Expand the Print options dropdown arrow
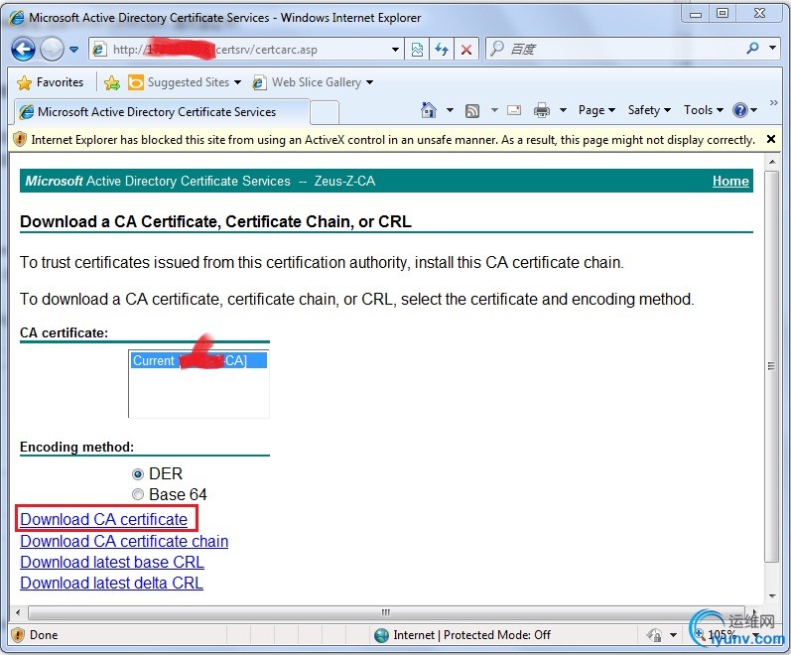The width and height of the screenshot is (791, 655). click(564, 110)
